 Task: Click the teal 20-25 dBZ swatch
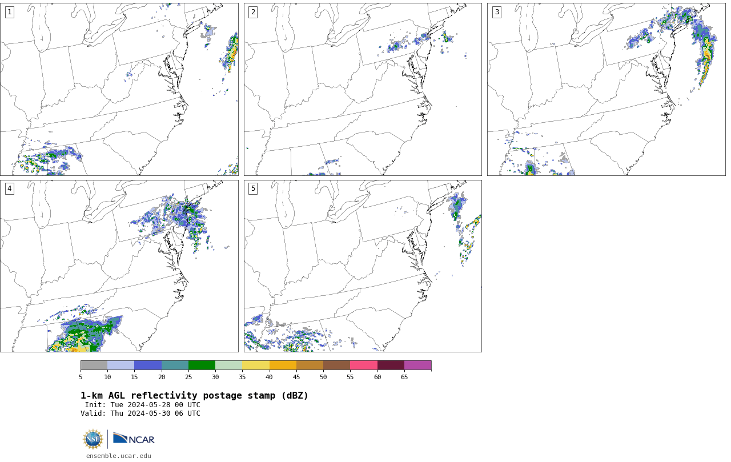point(175,365)
